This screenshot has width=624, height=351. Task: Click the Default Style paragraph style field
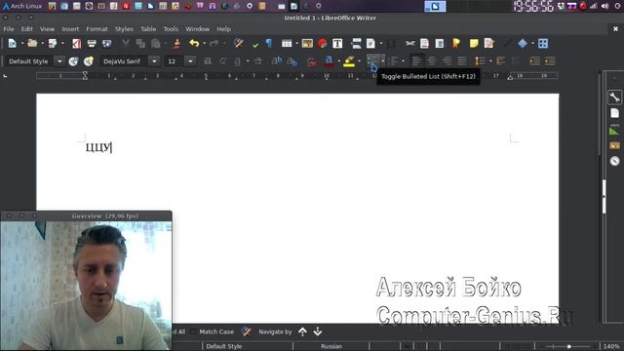click(29, 60)
